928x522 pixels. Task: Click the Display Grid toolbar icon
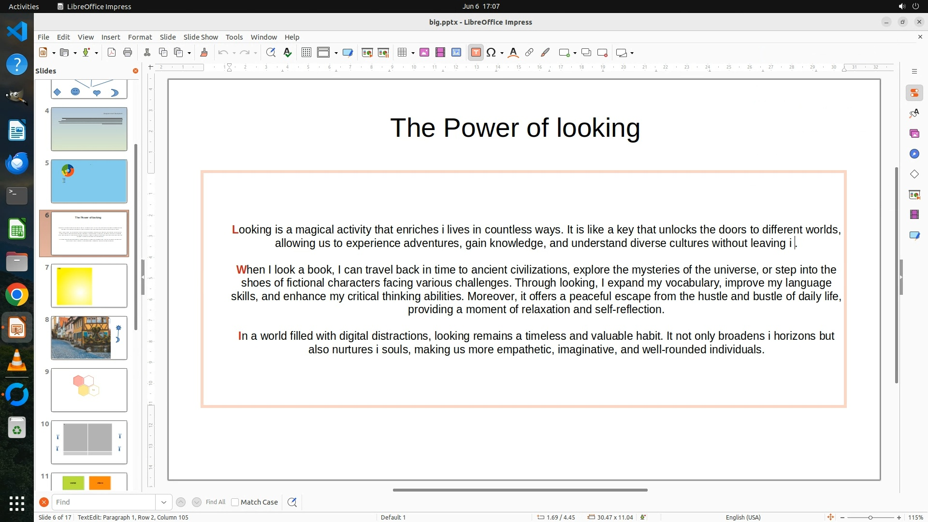coord(306,53)
